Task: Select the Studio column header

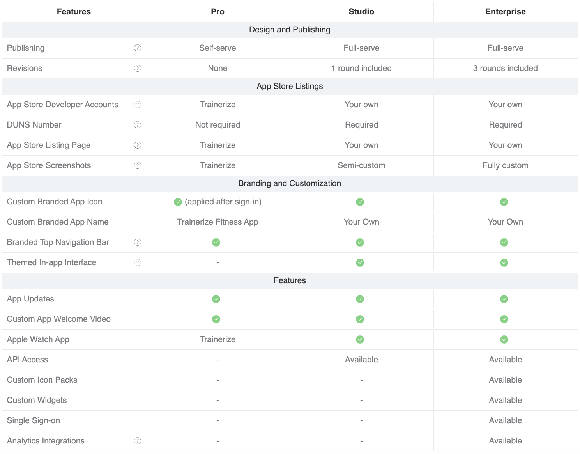Action: (361, 12)
